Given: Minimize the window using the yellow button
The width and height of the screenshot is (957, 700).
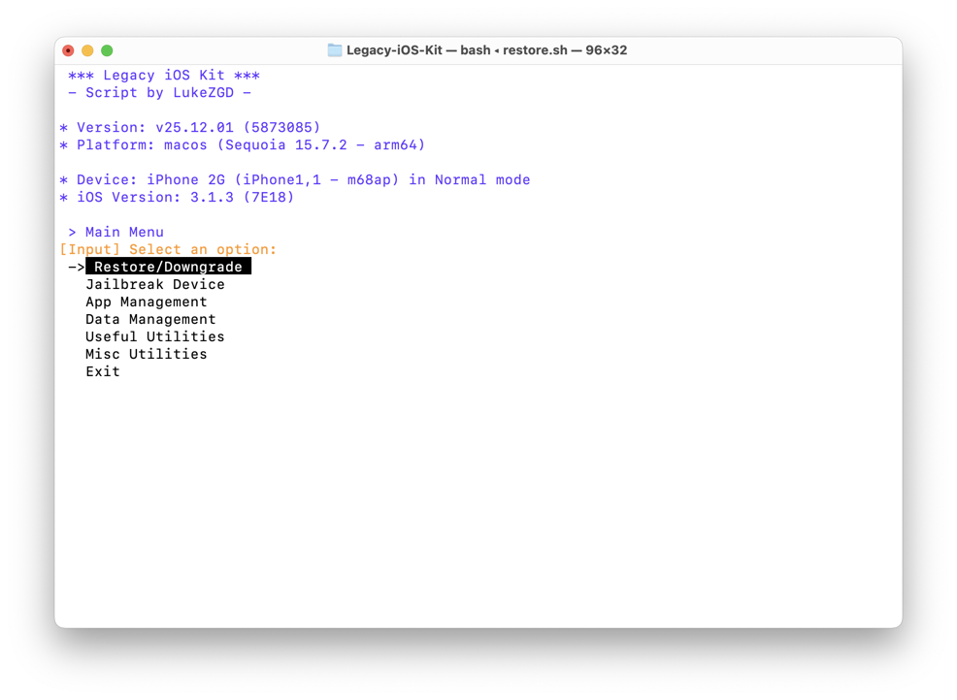Looking at the screenshot, I should tap(87, 50).
